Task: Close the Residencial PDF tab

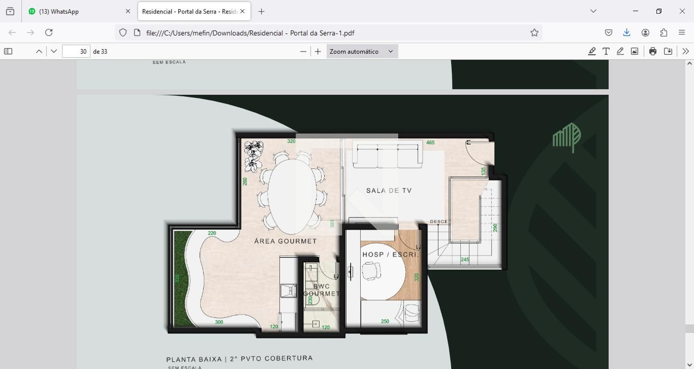Action: pyautogui.click(x=242, y=11)
